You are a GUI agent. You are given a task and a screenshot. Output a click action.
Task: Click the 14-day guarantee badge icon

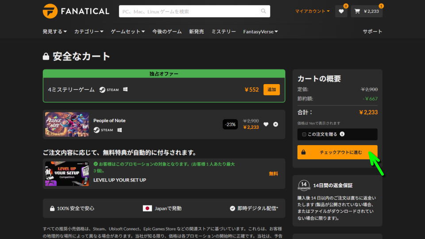303,185
